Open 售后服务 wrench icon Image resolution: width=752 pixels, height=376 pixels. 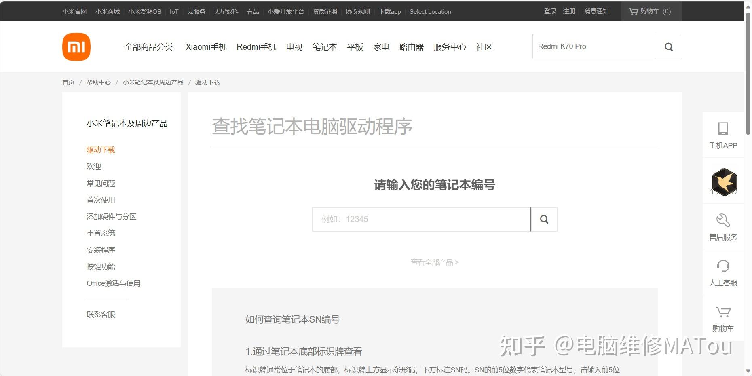pyautogui.click(x=723, y=227)
